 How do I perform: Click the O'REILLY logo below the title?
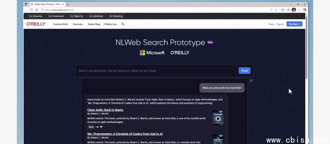(x=180, y=53)
